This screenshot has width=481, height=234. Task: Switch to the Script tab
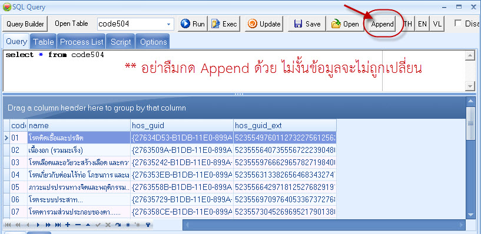[121, 42]
